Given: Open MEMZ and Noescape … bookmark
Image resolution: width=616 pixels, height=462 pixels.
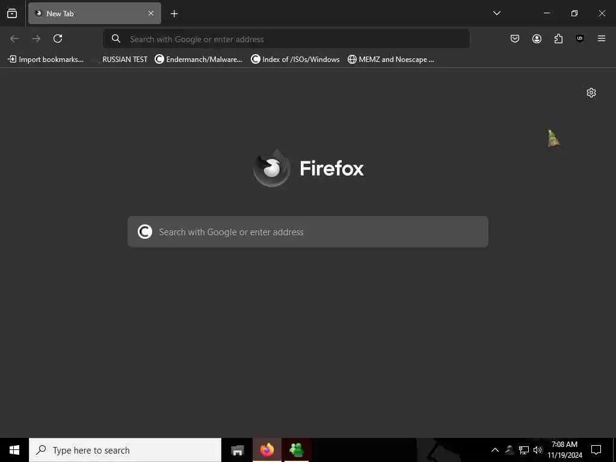Looking at the screenshot, I should [391, 60].
